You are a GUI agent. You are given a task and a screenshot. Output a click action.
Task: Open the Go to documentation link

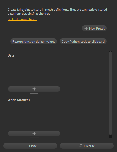click(22, 19)
